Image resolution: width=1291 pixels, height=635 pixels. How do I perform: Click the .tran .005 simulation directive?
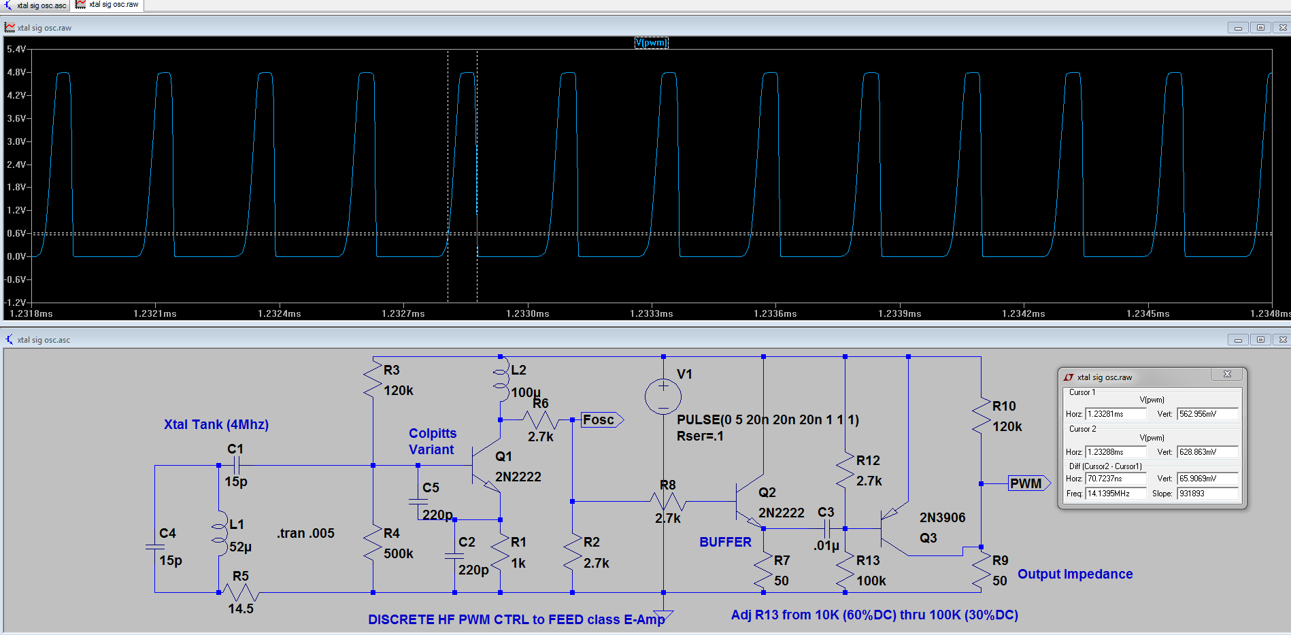[305, 534]
